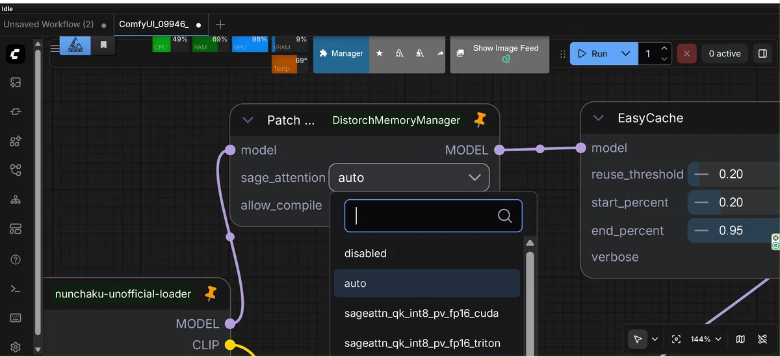Screen dimensions: 780x357
Task: Click the blue ship logo button
Action: (x=75, y=45)
